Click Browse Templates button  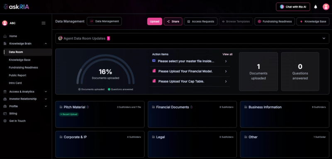(x=236, y=21)
